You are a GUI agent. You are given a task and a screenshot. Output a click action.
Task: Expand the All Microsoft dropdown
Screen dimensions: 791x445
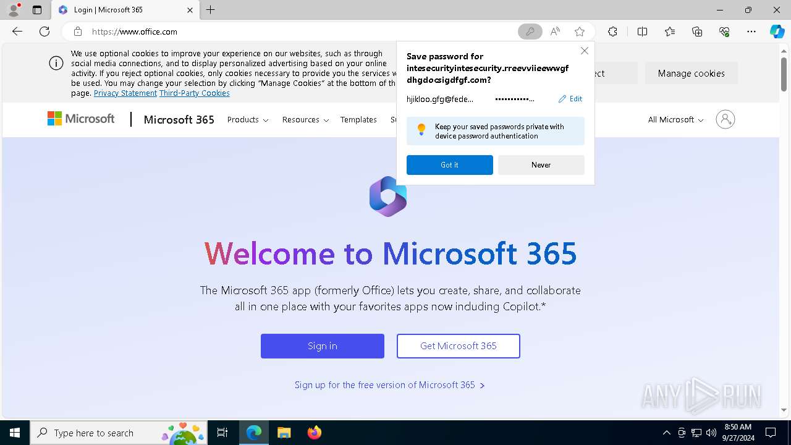[675, 119]
